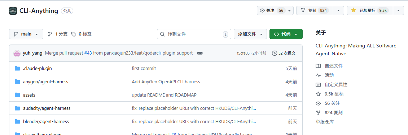Click the 5天前 timestamp in .claude-plugin row
The width and height of the screenshot is (408, 135).
click(291, 69)
